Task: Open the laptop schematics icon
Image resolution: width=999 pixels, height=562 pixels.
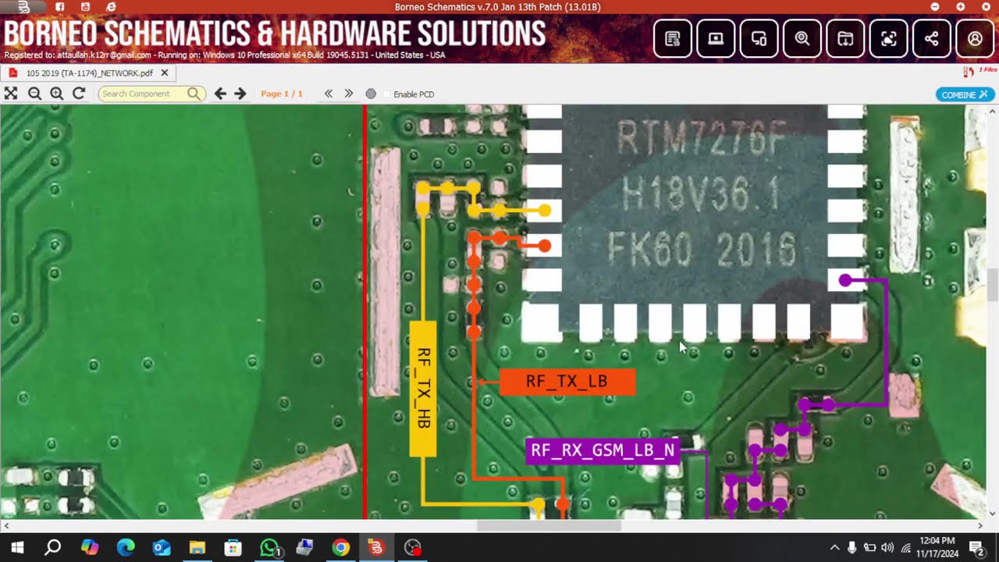Action: [716, 38]
